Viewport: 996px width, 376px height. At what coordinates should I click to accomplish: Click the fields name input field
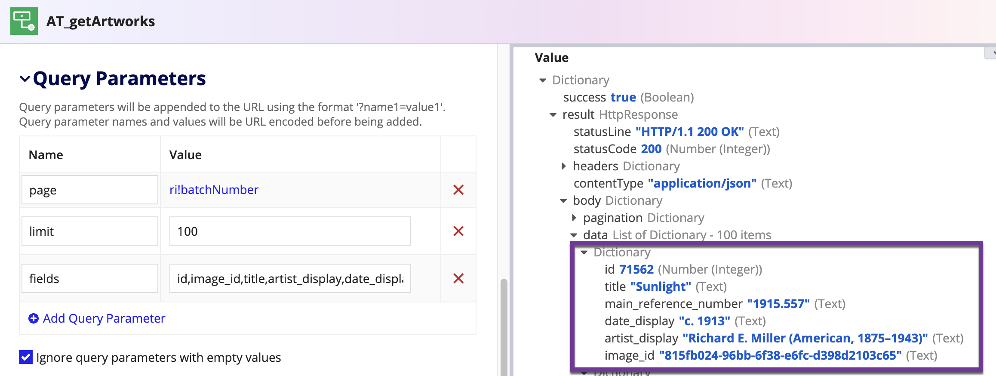[90, 278]
